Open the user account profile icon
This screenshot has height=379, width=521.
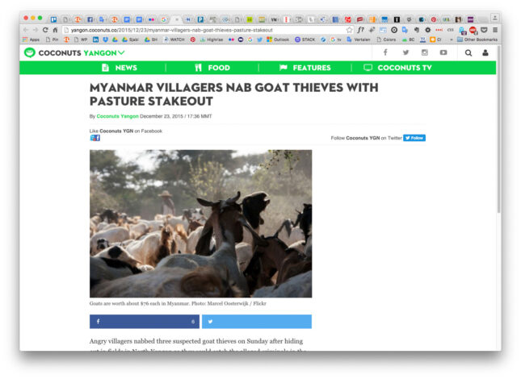485,52
